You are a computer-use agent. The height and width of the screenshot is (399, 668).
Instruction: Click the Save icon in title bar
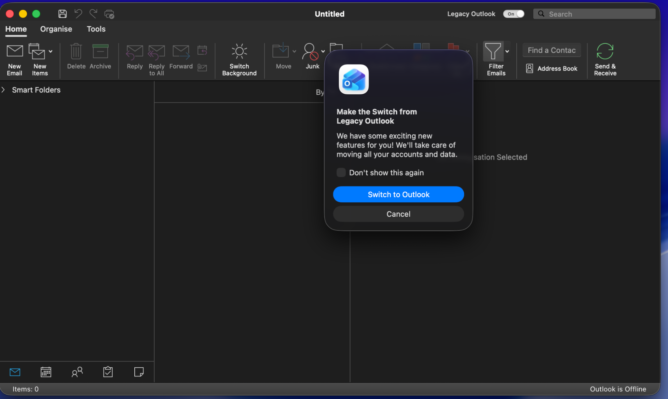[x=62, y=14]
